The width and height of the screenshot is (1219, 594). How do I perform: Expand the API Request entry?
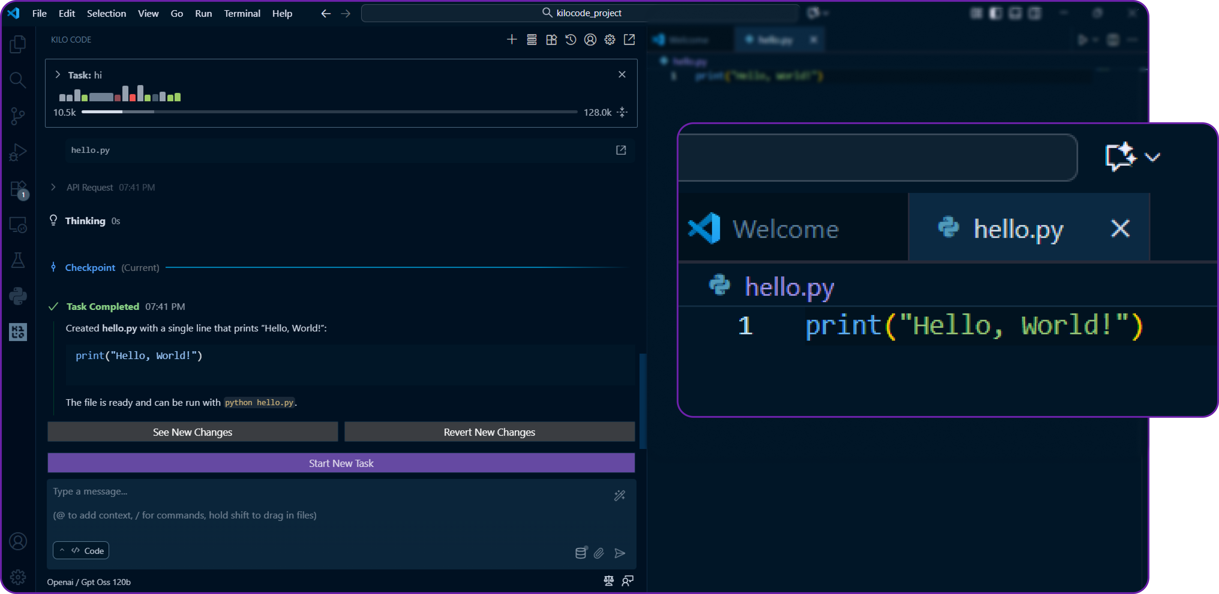pyautogui.click(x=53, y=187)
